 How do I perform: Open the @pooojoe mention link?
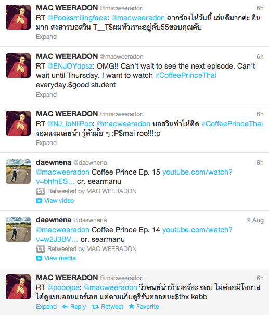63,287
